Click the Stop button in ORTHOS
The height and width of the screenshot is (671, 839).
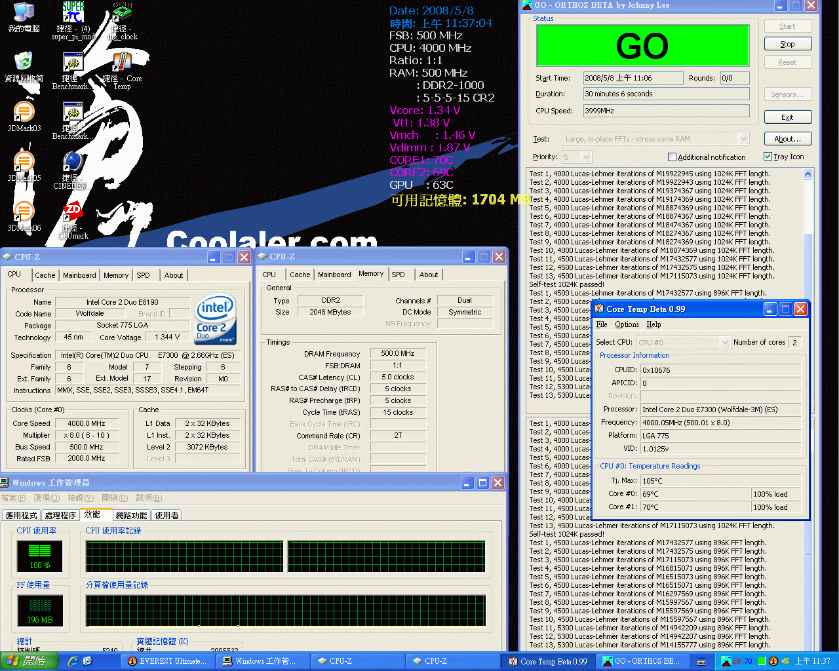pos(788,44)
